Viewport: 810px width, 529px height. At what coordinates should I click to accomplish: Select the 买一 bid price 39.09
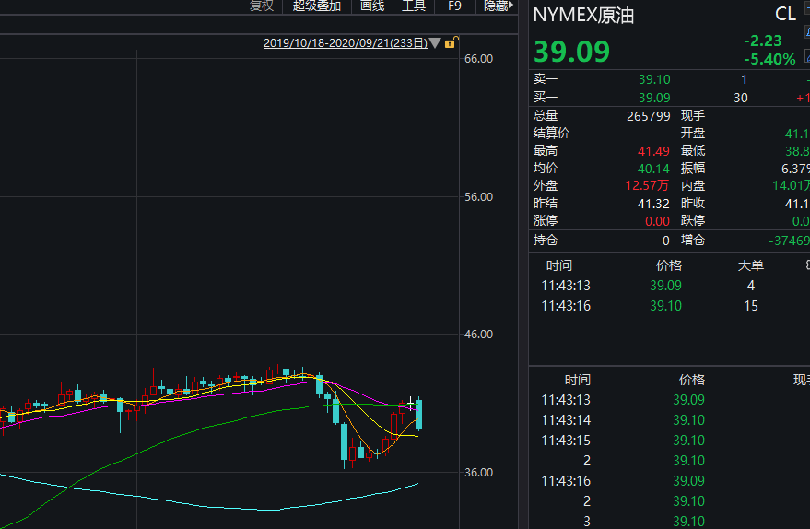pyautogui.click(x=654, y=98)
